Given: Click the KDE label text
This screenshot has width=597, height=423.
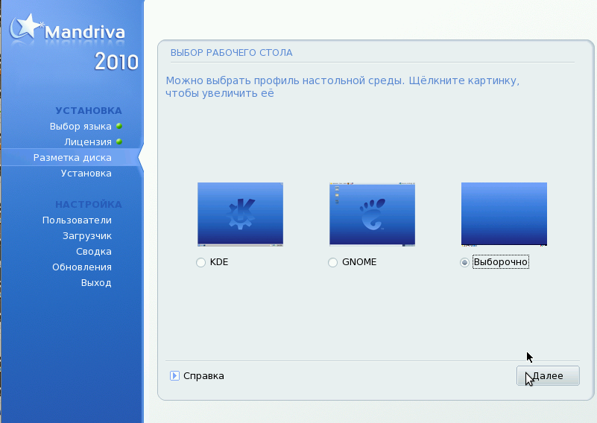Looking at the screenshot, I should click(x=219, y=262).
